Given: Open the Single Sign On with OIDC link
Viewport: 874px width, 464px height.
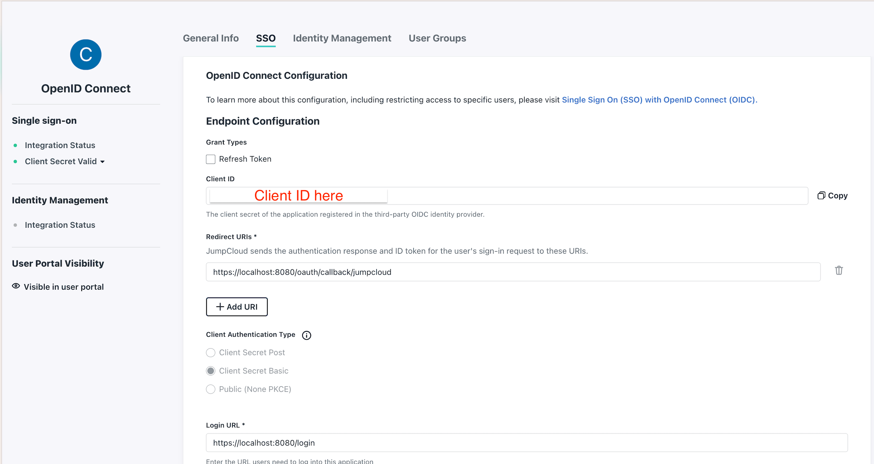Looking at the screenshot, I should 659,100.
